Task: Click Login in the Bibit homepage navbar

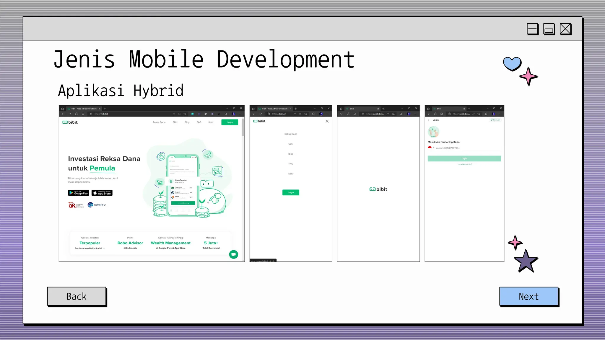Action: pos(230,122)
